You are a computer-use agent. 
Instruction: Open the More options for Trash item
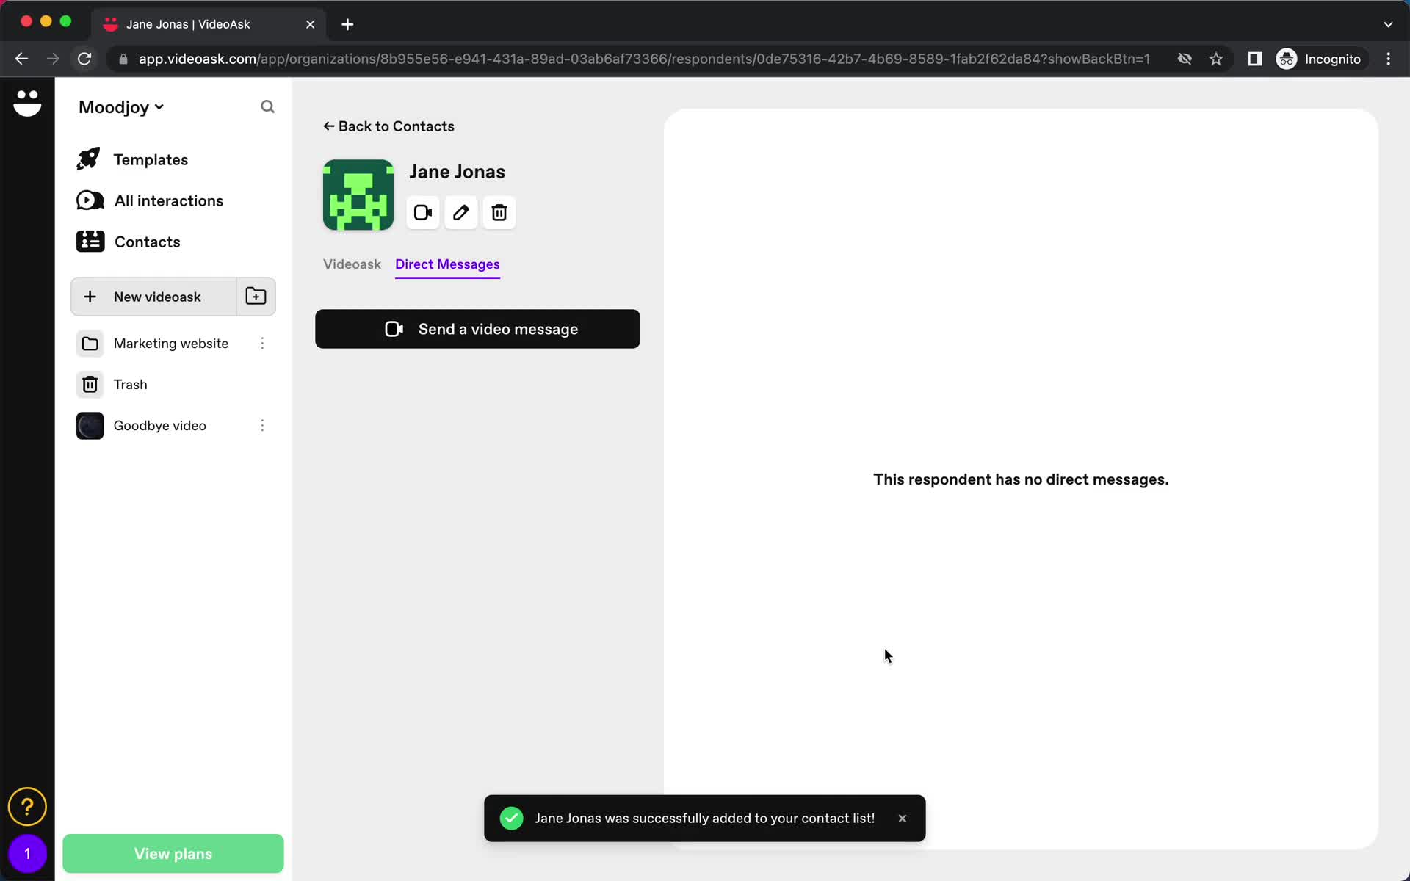262,384
